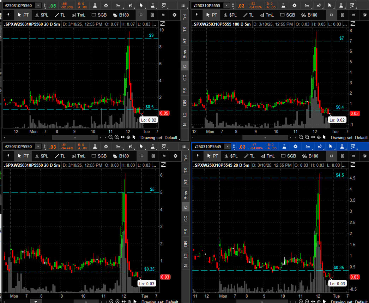Click the zoom out magnifier under P5560 chart
369x303 pixels.
(110, 137)
